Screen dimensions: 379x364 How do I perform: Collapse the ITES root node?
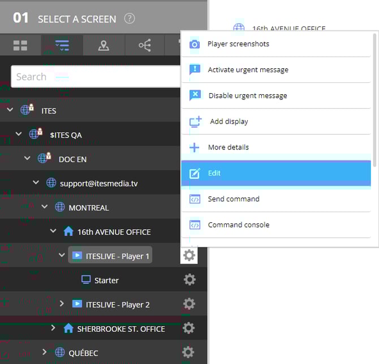pyautogui.click(x=10, y=111)
